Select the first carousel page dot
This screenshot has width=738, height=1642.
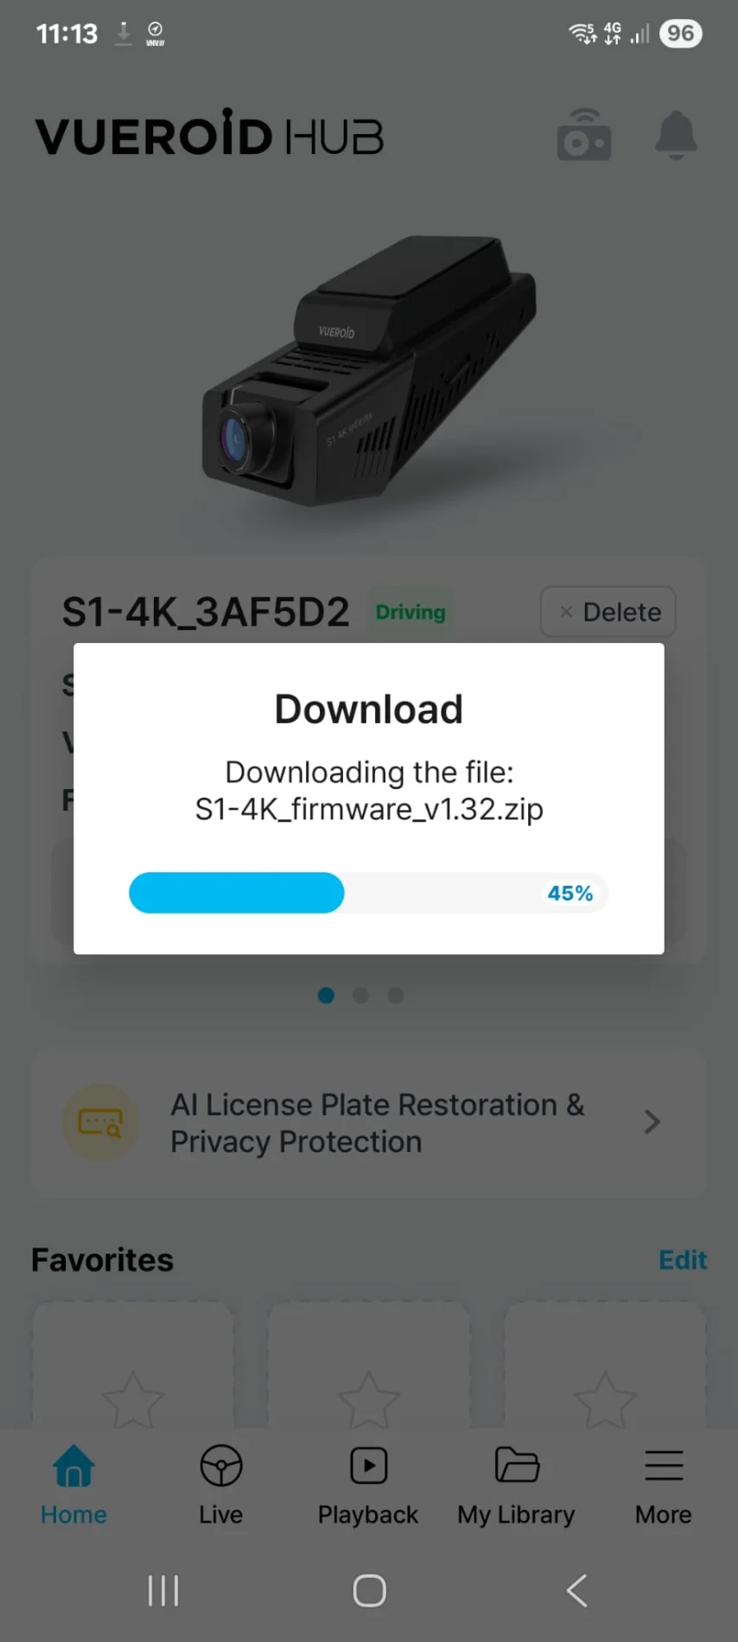click(326, 996)
